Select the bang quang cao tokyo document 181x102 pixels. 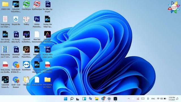pos(5,19)
